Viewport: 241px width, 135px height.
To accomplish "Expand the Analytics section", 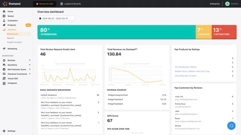I will [12, 30].
